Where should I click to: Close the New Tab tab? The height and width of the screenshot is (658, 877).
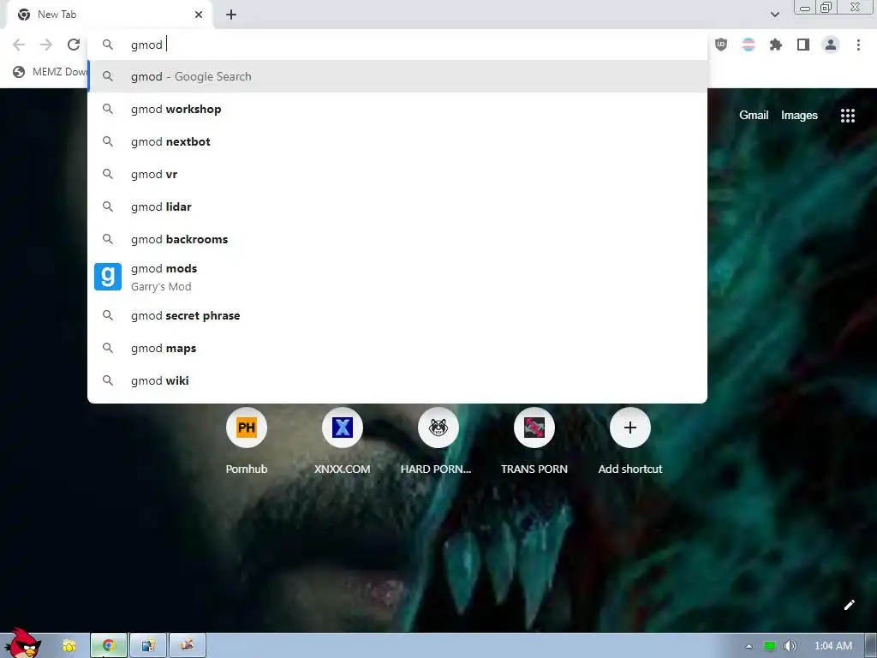pos(199,15)
